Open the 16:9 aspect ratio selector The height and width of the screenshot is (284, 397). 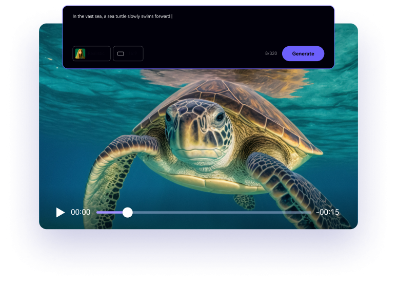[x=128, y=53]
